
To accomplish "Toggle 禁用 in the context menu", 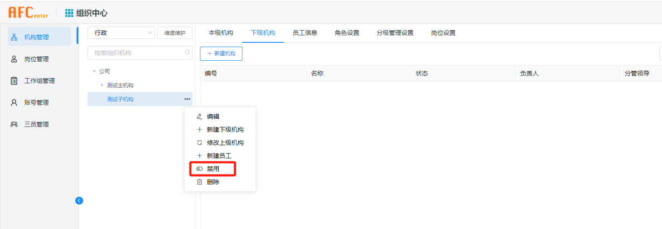I will click(213, 169).
